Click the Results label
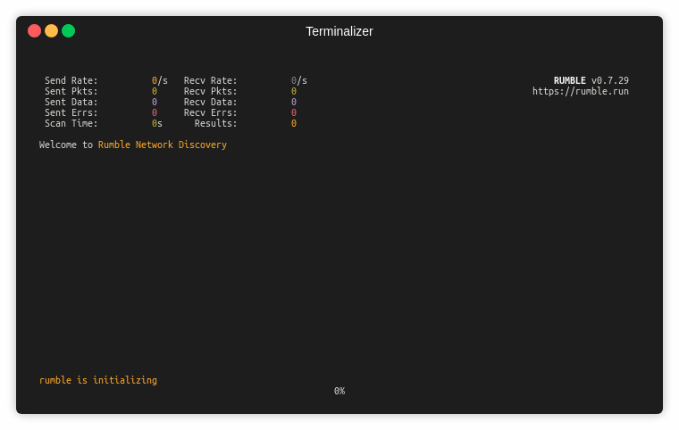 tap(216, 123)
